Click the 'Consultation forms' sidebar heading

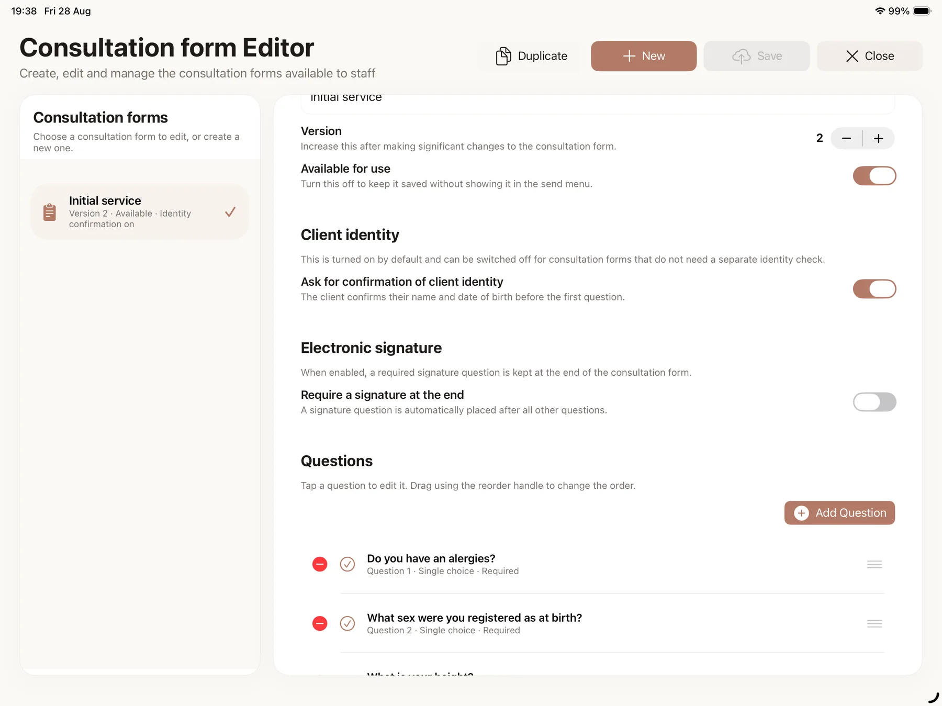[100, 118]
